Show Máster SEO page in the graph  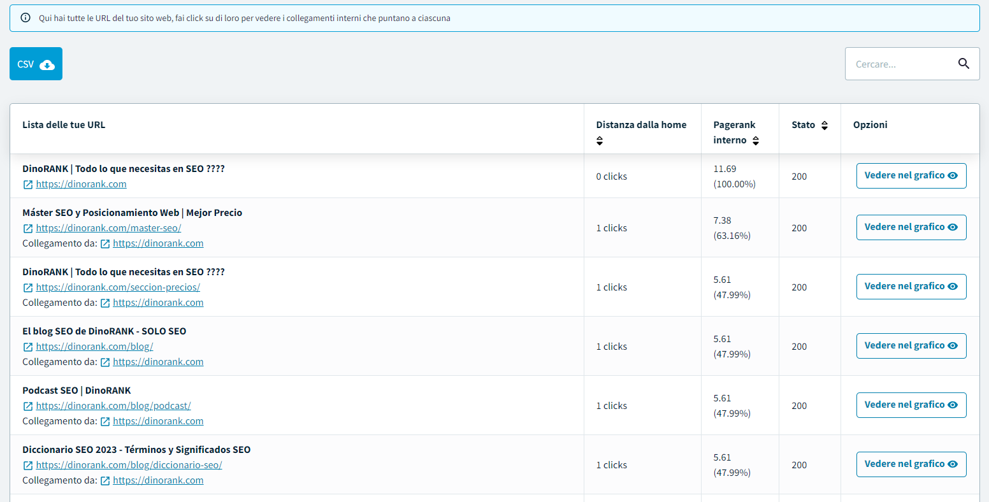click(x=911, y=227)
